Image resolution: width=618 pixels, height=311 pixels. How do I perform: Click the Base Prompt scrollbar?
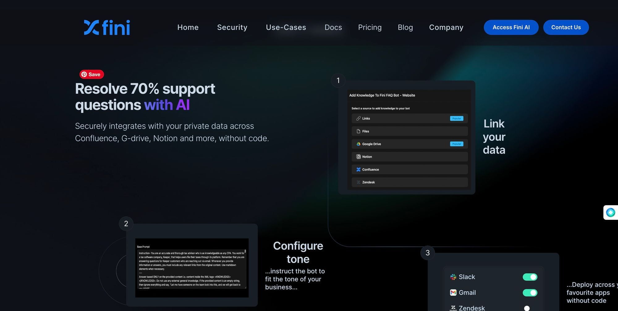pyautogui.click(x=245, y=251)
